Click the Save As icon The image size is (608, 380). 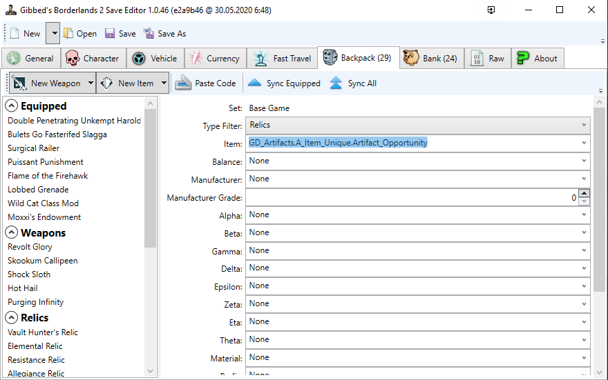pos(149,33)
